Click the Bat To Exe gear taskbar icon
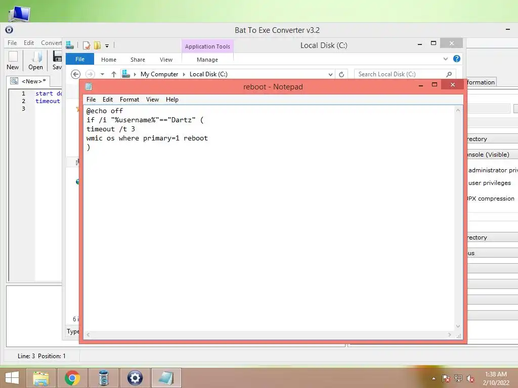The height and width of the screenshot is (388, 518). pos(135,378)
